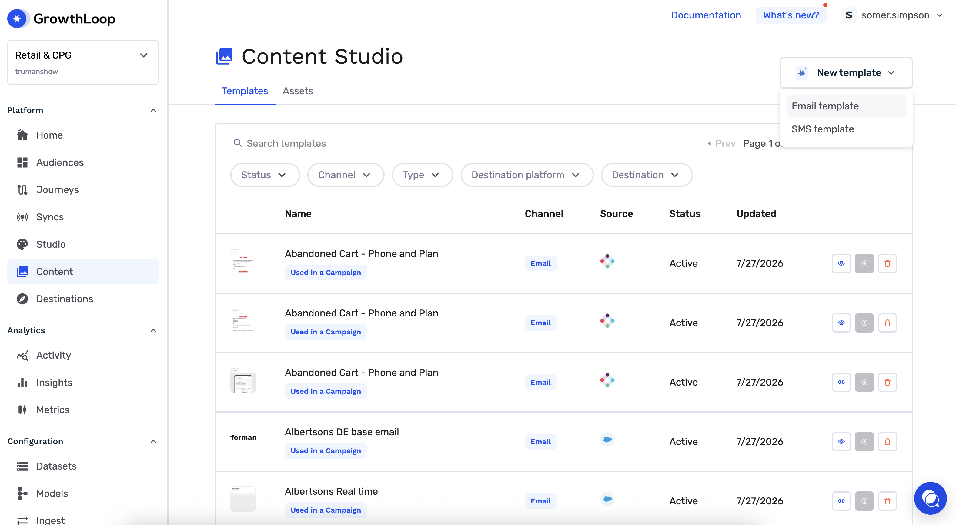Delete Albertsons Real time template
The width and height of the screenshot is (956, 525).
(887, 501)
